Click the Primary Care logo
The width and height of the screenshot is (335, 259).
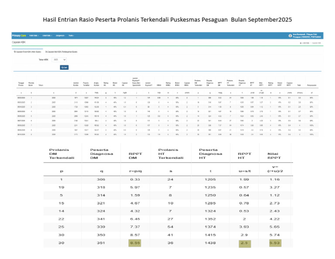(19, 36)
